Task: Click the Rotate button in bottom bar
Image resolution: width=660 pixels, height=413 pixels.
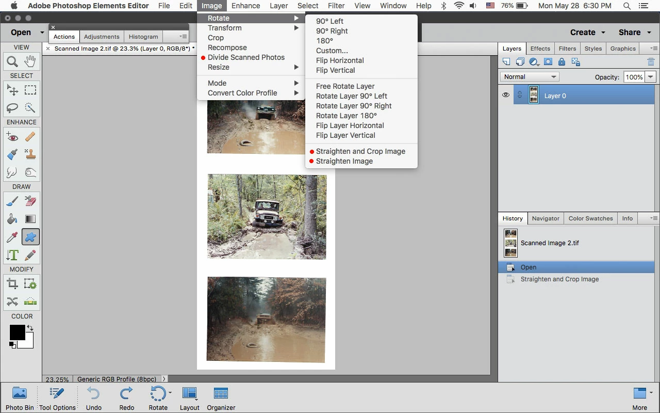Action: click(x=158, y=399)
